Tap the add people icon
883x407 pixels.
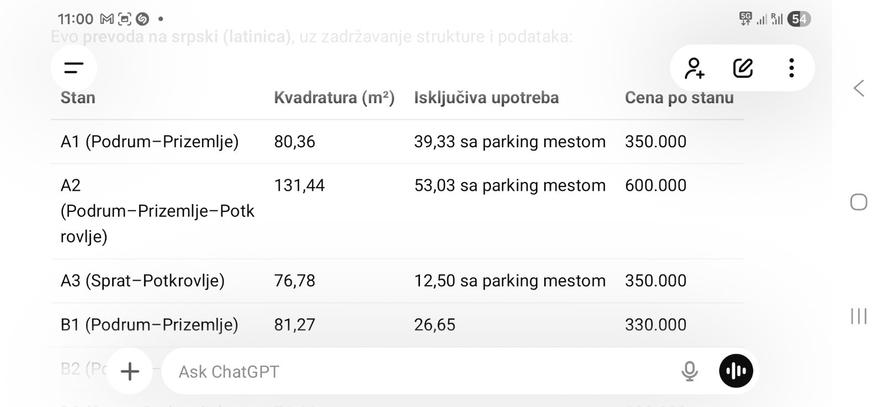point(694,68)
